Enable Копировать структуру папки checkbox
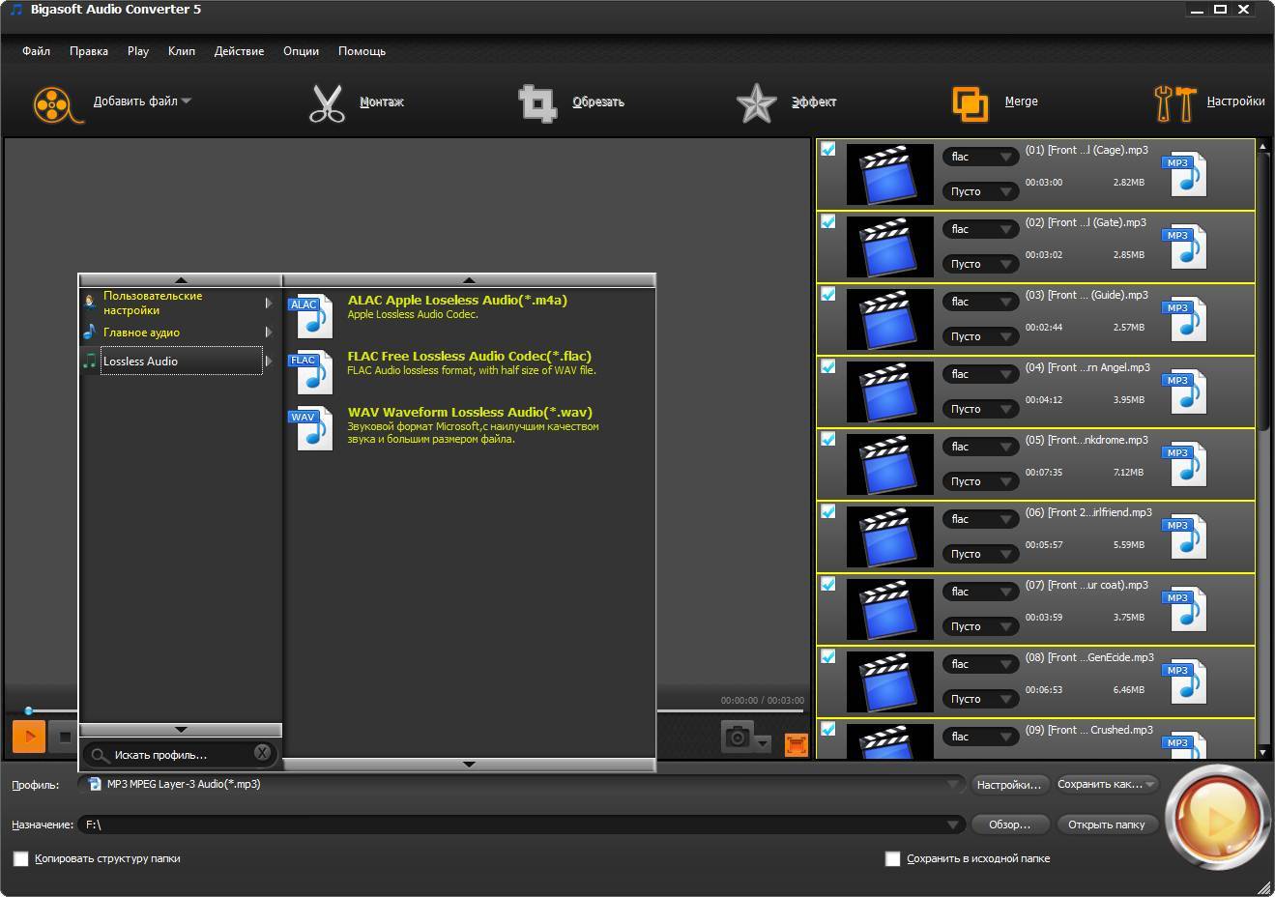The image size is (1275, 897). 21,858
